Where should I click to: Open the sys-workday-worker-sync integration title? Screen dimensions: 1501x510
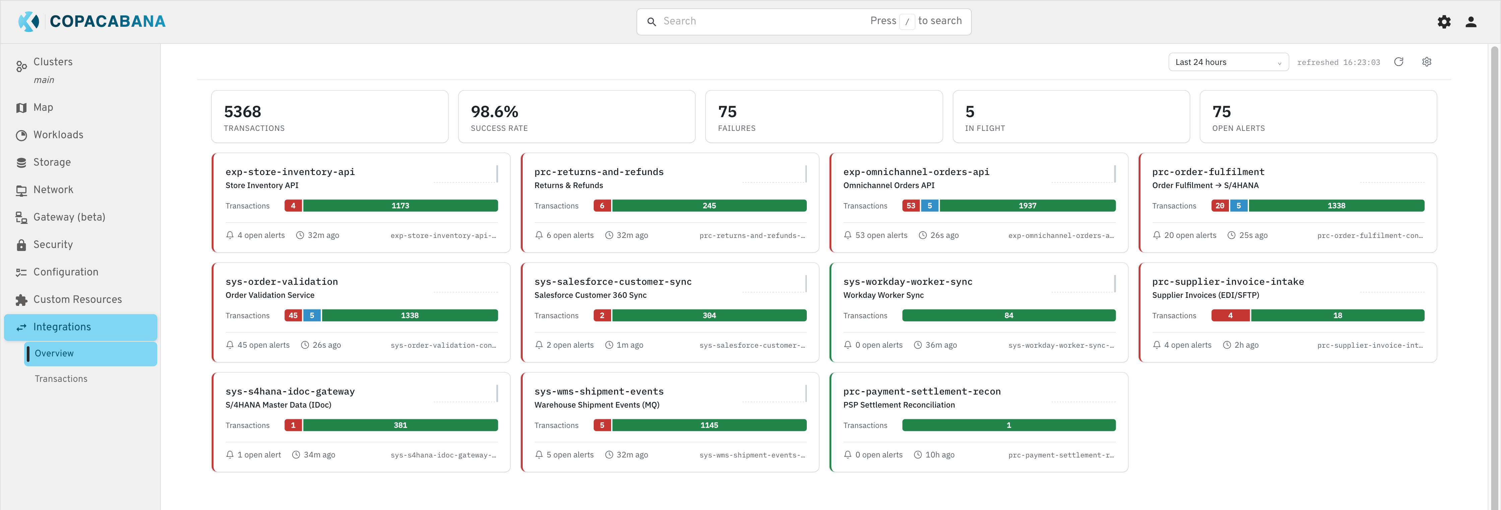(907, 282)
